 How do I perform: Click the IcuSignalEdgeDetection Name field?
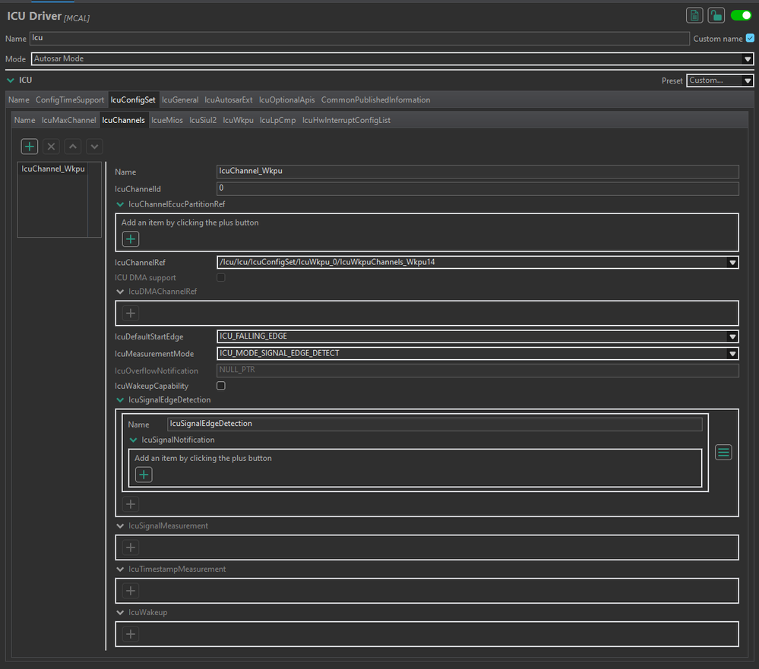435,424
